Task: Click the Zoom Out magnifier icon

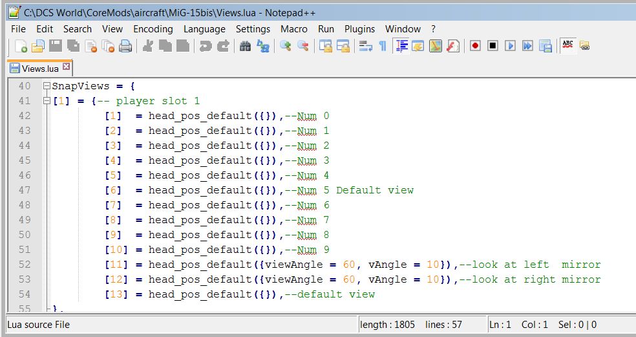Action: pyautogui.click(x=302, y=46)
